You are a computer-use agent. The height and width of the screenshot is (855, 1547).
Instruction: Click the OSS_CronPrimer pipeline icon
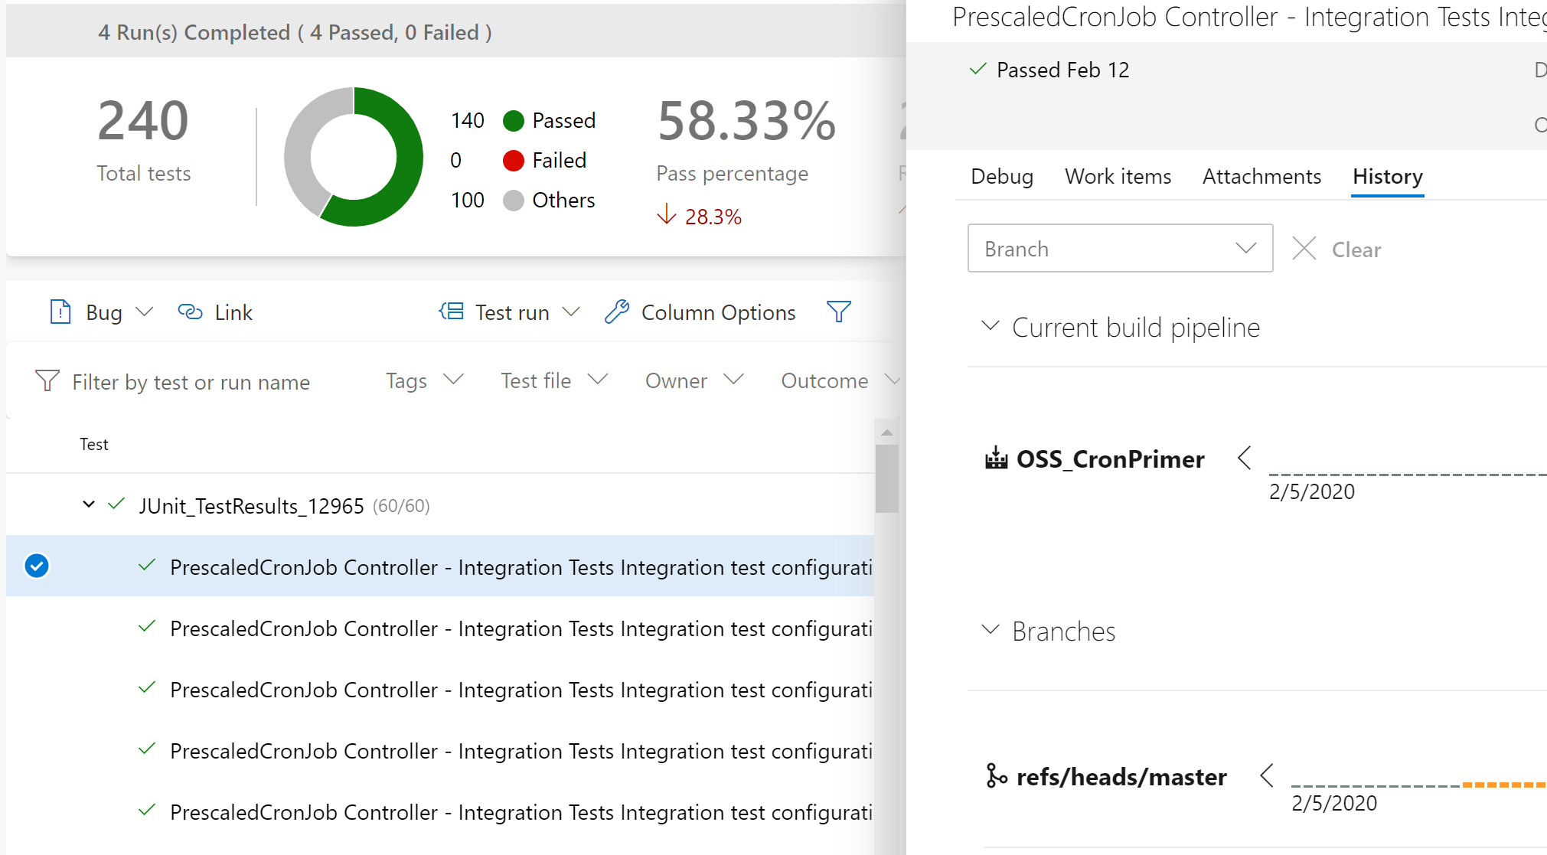[x=996, y=459]
